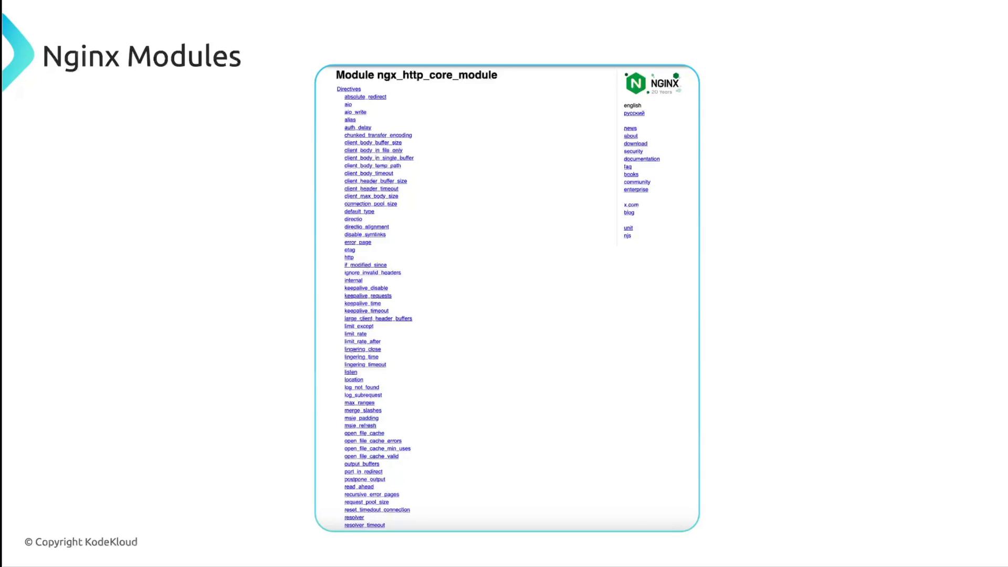
Task: Click the NGINX logo
Action: [653, 83]
